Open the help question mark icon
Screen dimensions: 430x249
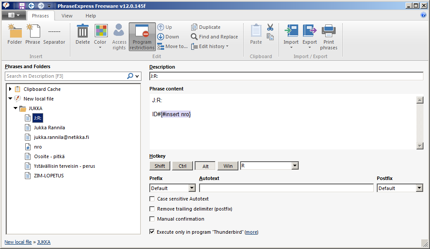point(423,15)
